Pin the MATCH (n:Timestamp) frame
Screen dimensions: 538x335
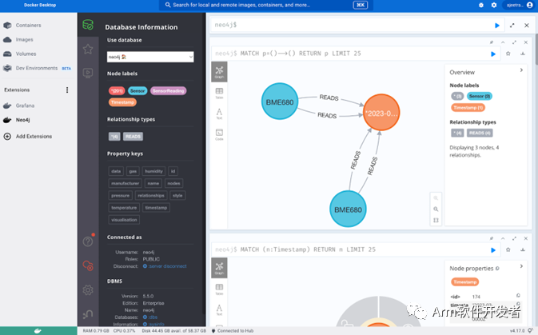pyautogui.click(x=492, y=238)
